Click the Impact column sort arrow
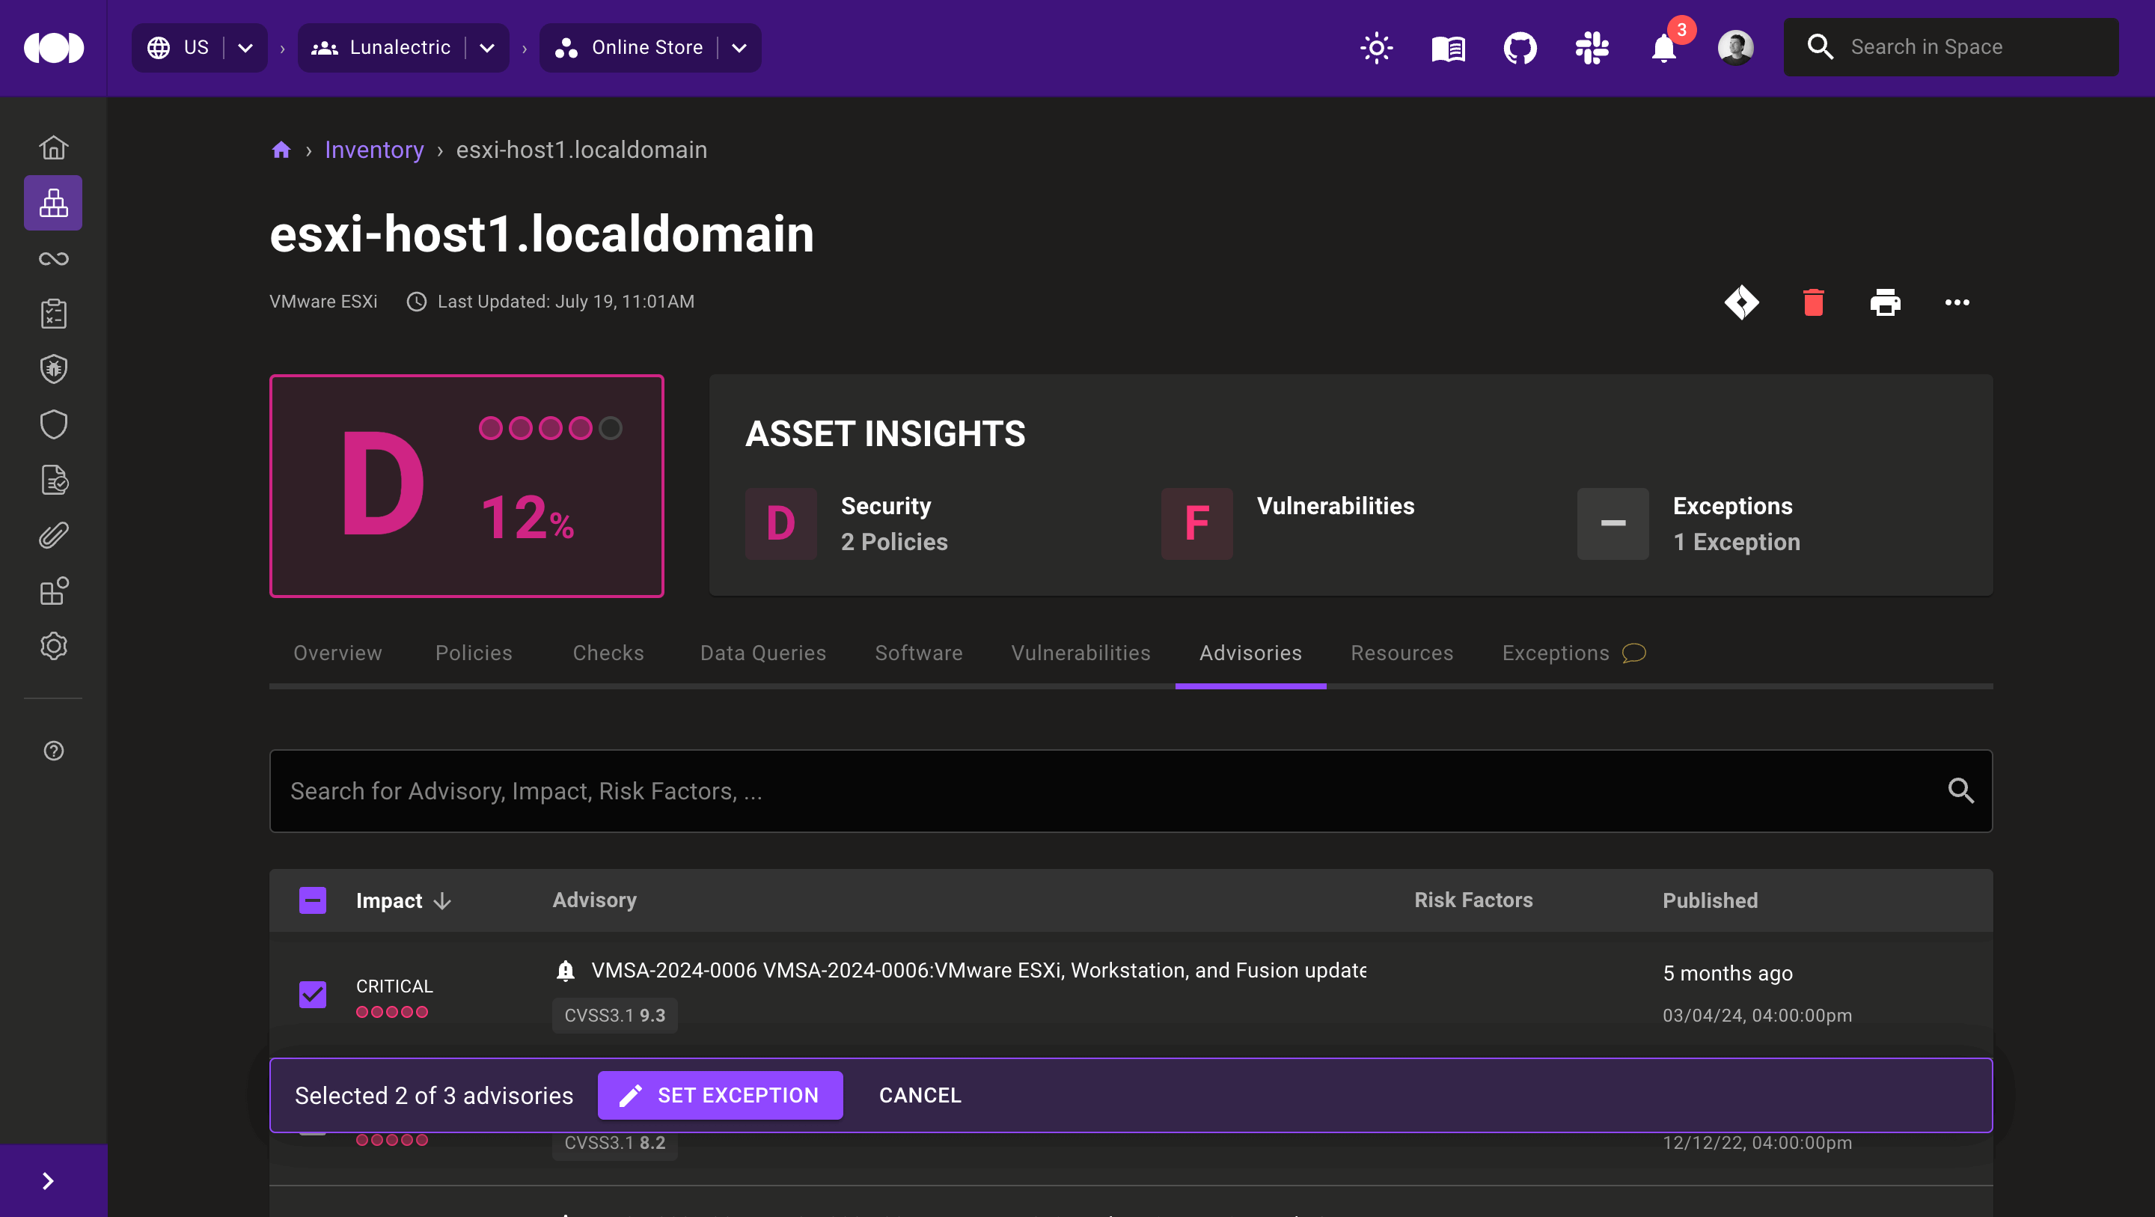Image resolution: width=2155 pixels, height=1217 pixels. pos(444,900)
